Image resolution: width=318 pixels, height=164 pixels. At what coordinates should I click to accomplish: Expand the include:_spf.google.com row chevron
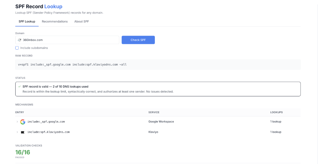[x=17, y=122]
